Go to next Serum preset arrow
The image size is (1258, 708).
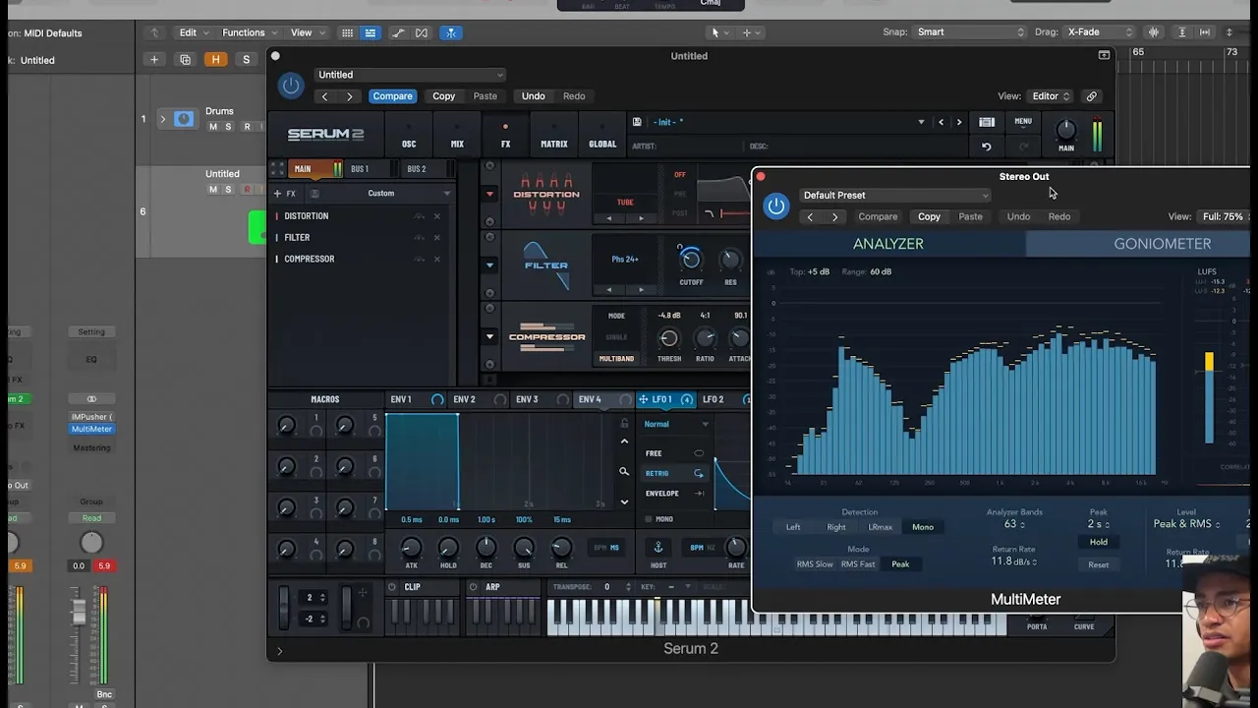pos(959,122)
